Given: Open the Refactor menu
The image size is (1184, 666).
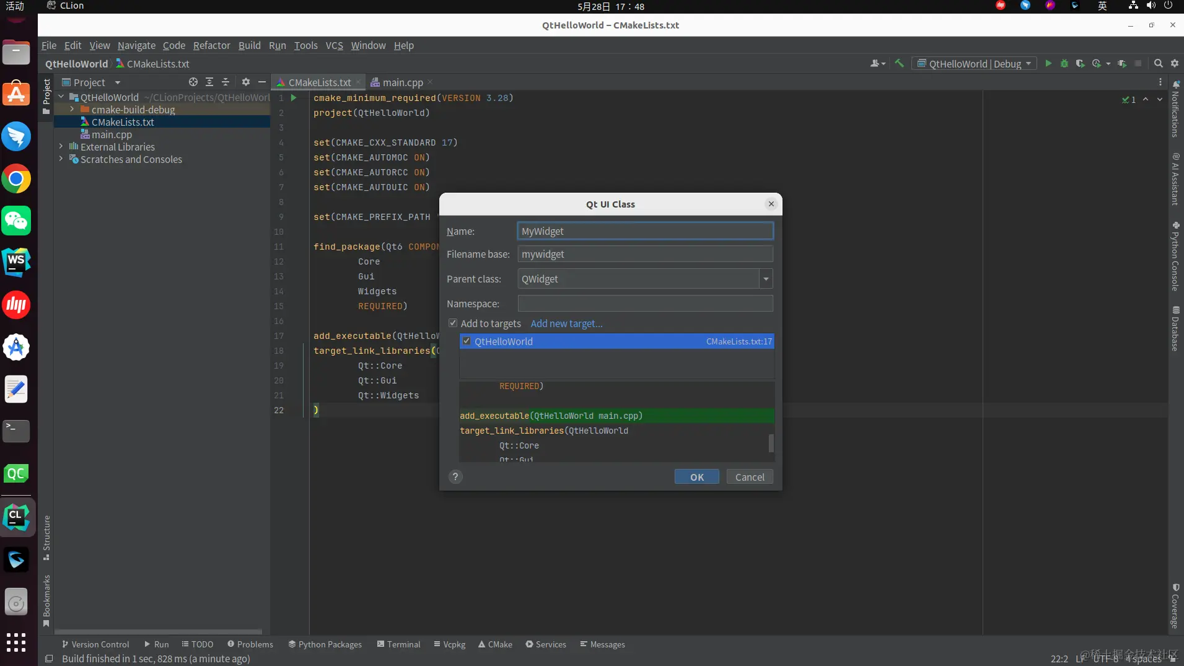Looking at the screenshot, I should [211, 46].
